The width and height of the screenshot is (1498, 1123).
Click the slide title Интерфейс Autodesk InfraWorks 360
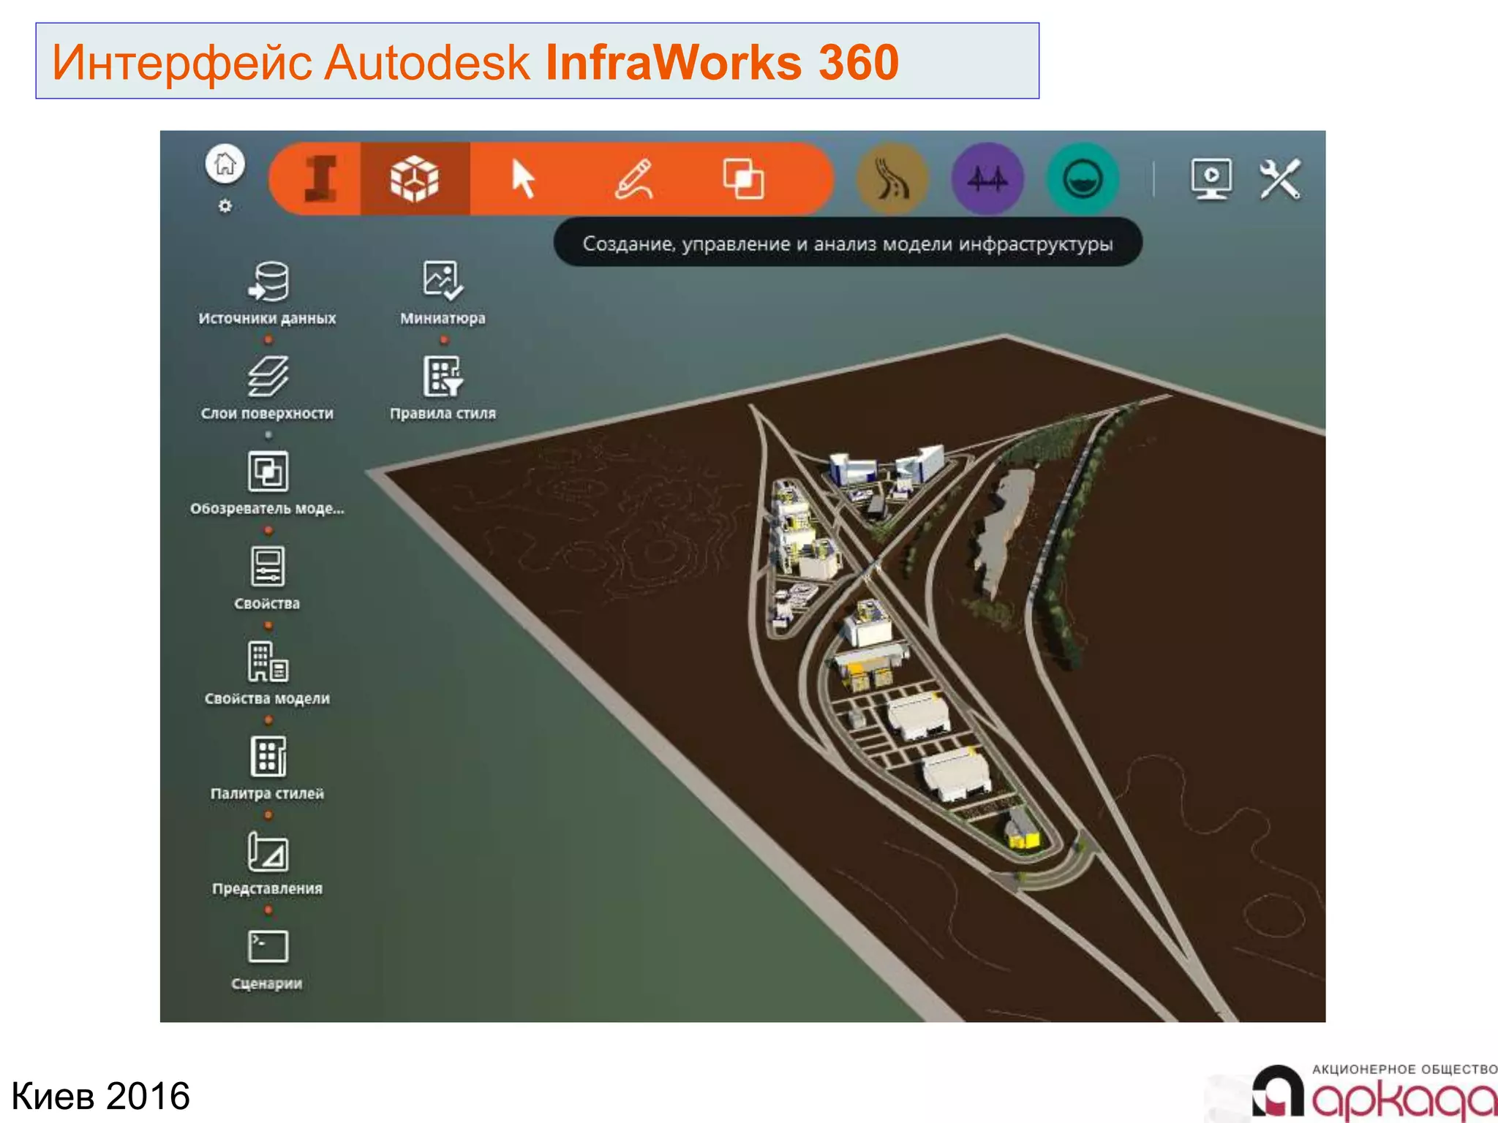click(x=475, y=62)
